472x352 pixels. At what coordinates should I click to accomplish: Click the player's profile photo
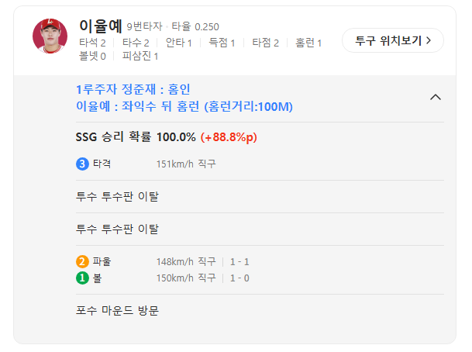pos(50,35)
